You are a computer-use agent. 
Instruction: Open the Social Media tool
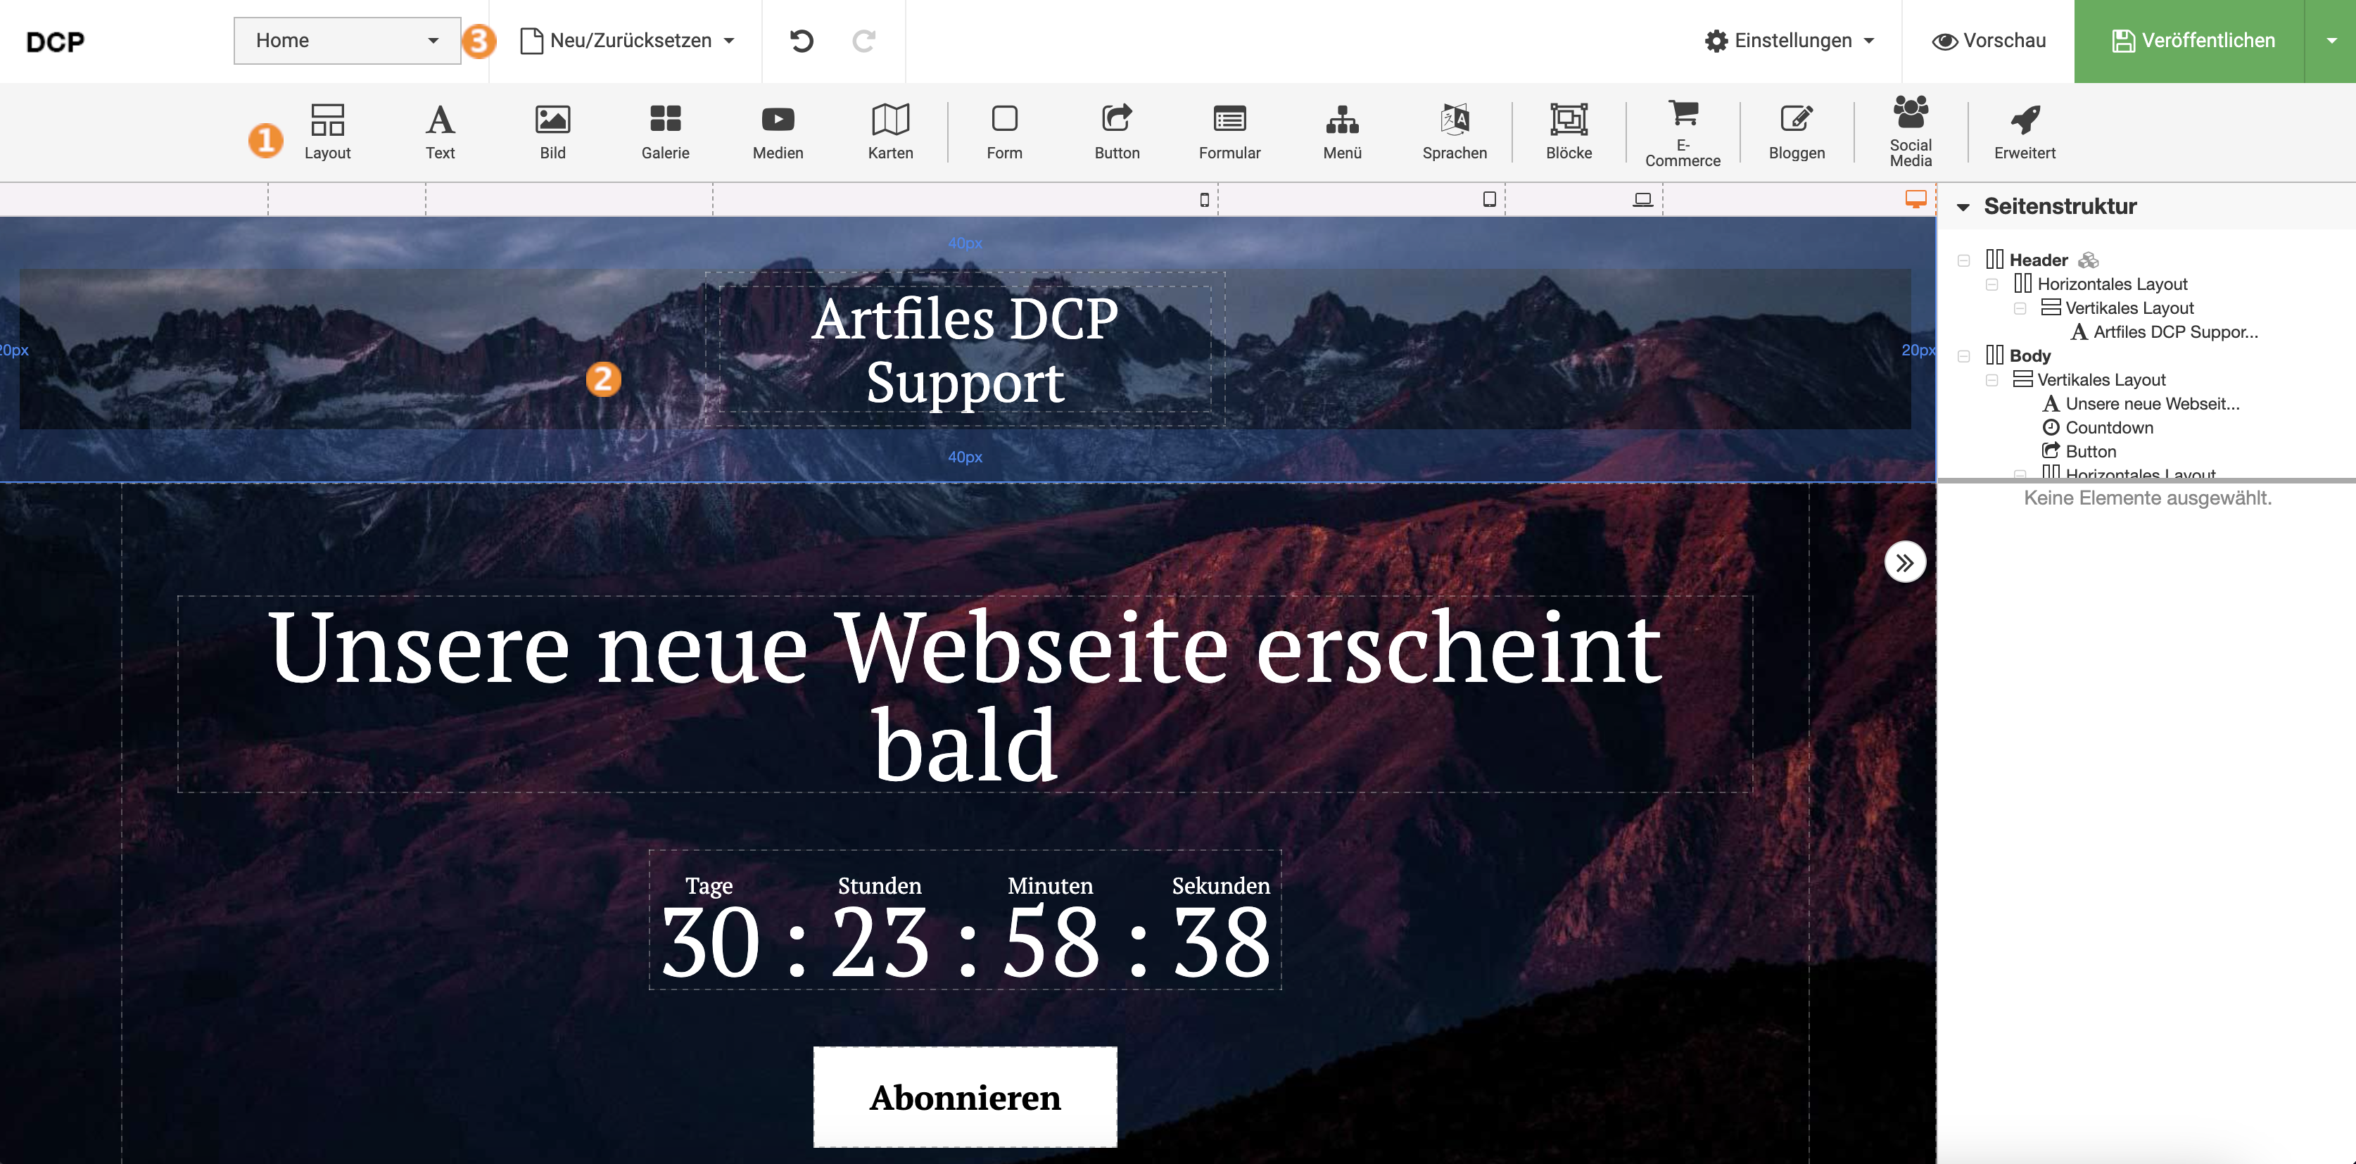coord(1911,132)
